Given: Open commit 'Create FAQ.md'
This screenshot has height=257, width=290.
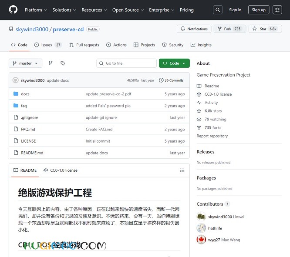Looking at the screenshot, I should click(x=99, y=129).
